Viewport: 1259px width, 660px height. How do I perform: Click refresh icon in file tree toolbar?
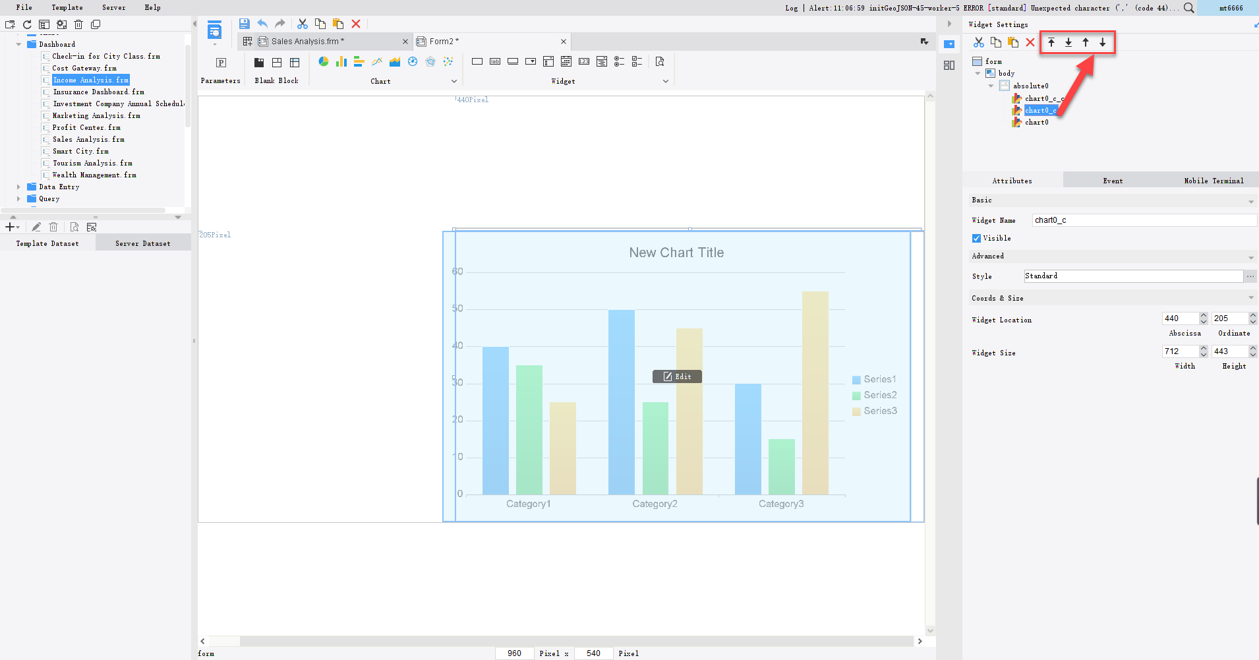pos(27,24)
